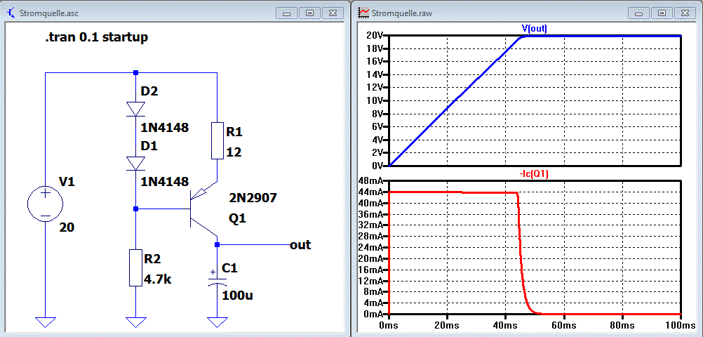Image resolution: width=703 pixels, height=337 pixels.
Task: Maximize the Stromquelle.asc schematic window
Action: 309,13
